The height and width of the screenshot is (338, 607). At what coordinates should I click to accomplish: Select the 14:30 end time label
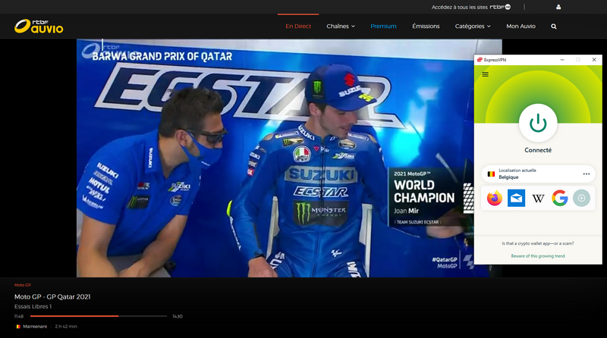tap(178, 316)
